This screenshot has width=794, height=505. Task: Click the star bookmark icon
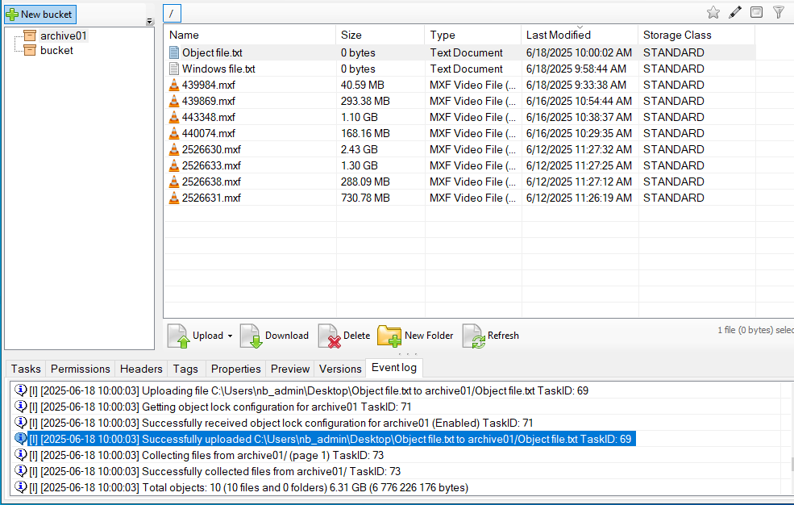(713, 12)
